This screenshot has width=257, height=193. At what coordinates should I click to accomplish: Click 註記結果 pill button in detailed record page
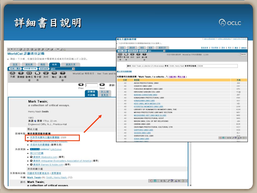tap(44, 69)
